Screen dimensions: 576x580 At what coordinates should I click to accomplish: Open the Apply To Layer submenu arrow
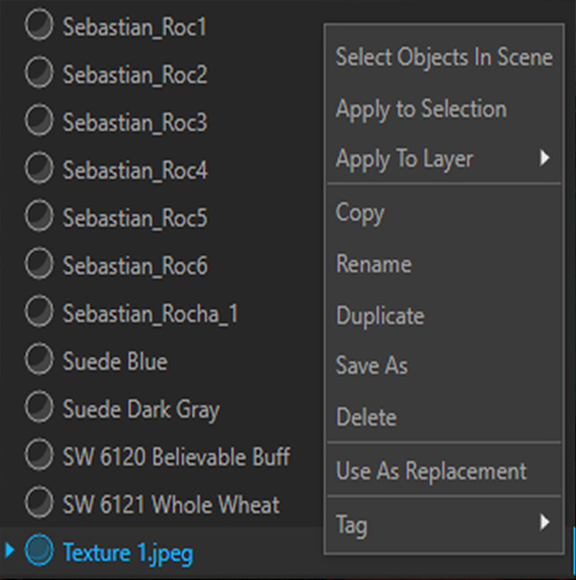point(544,159)
